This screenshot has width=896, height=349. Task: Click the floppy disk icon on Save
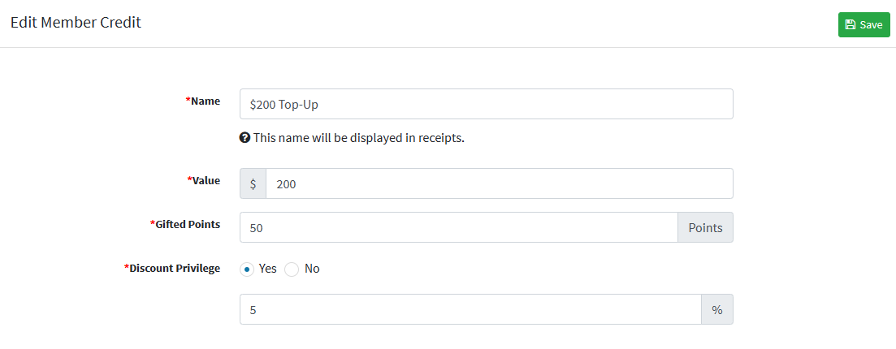[851, 24]
